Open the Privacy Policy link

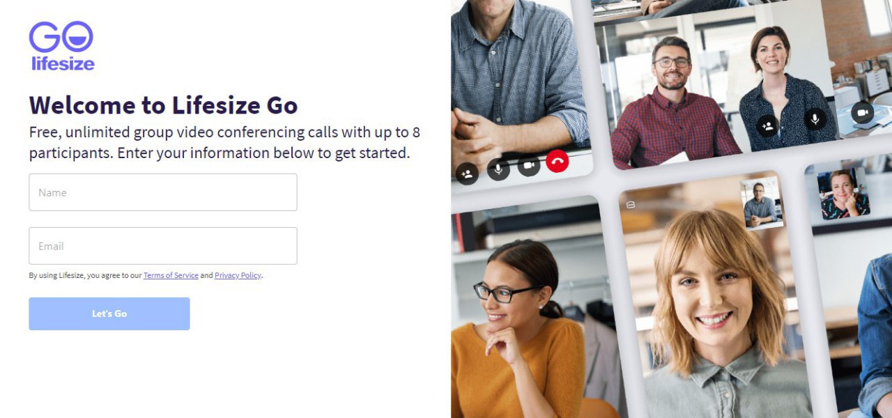[238, 275]
